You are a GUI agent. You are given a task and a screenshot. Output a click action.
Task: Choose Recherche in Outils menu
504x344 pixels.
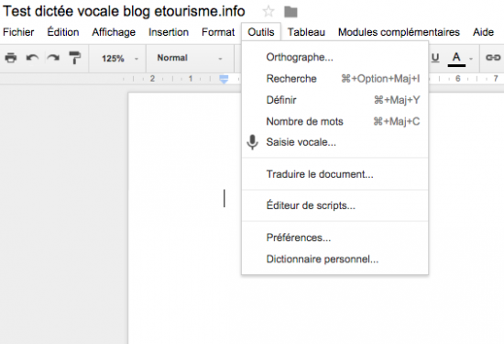tap(334, 79)
